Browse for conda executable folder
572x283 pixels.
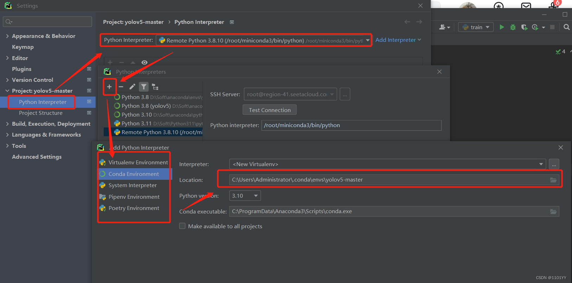553,211
